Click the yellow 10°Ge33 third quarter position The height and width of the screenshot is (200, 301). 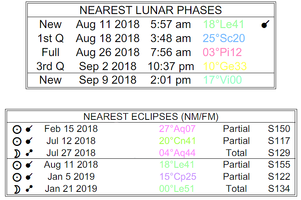[225, 67]
